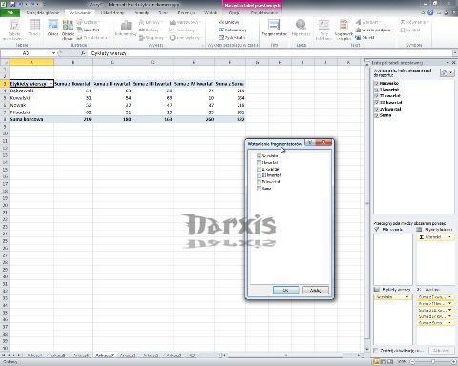Open PivotTable field list pane options arrow

(x=448, y=63)
